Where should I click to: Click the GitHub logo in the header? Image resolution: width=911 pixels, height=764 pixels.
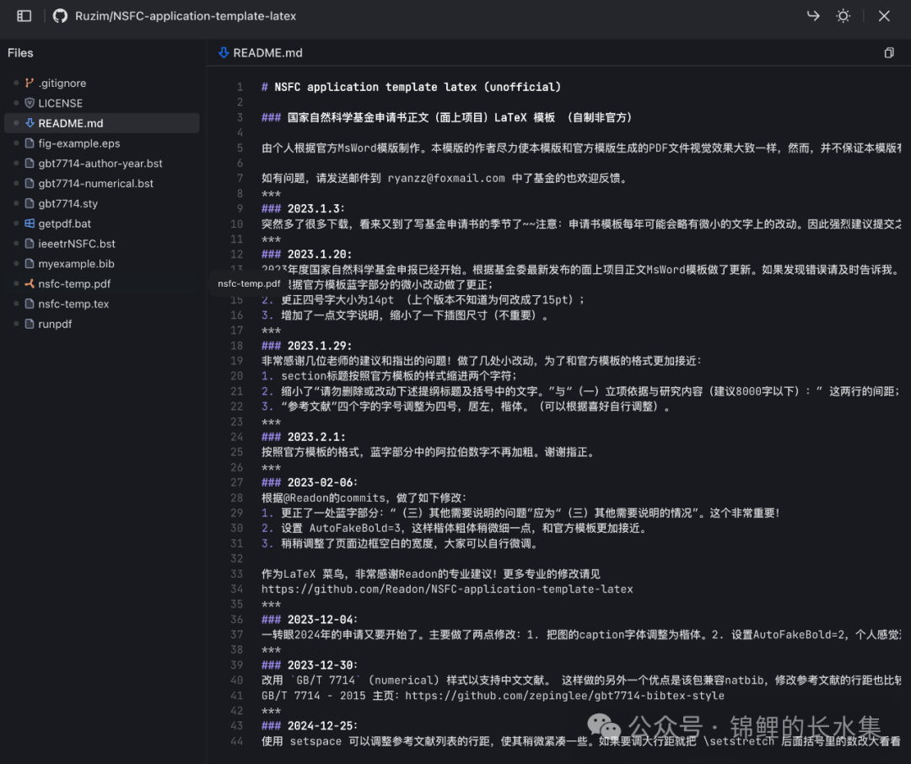[59, 15]
